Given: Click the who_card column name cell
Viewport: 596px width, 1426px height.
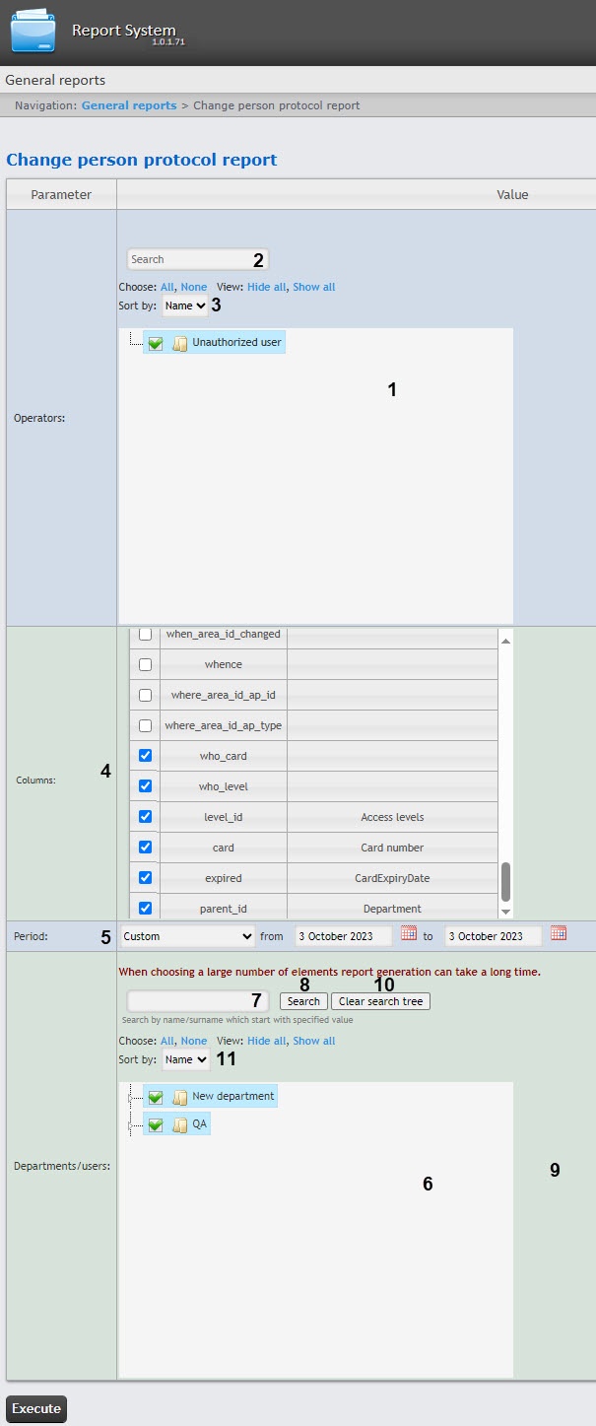Looking at the screenshot, I should pyautogui.click(x=223, y=756).
